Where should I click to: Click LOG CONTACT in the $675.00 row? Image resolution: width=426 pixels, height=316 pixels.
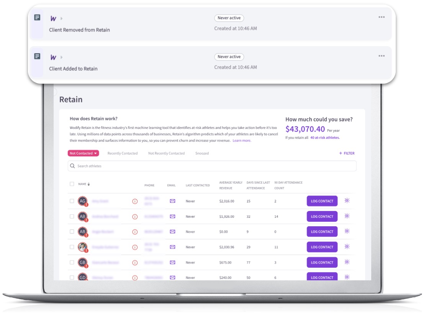pos(322,262)
